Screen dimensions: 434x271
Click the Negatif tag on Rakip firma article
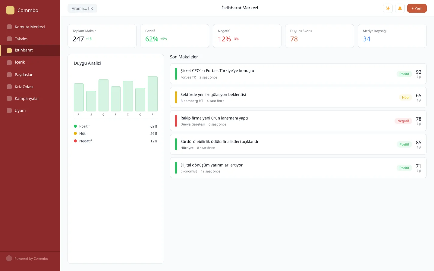coord(403,121)
